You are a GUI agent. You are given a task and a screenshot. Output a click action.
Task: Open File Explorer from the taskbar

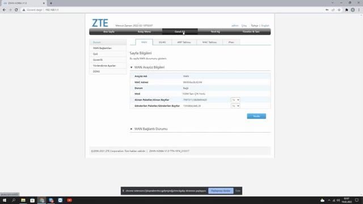23,200
